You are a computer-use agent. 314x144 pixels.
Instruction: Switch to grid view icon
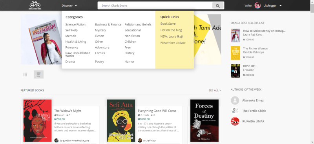tap(25, 75)
